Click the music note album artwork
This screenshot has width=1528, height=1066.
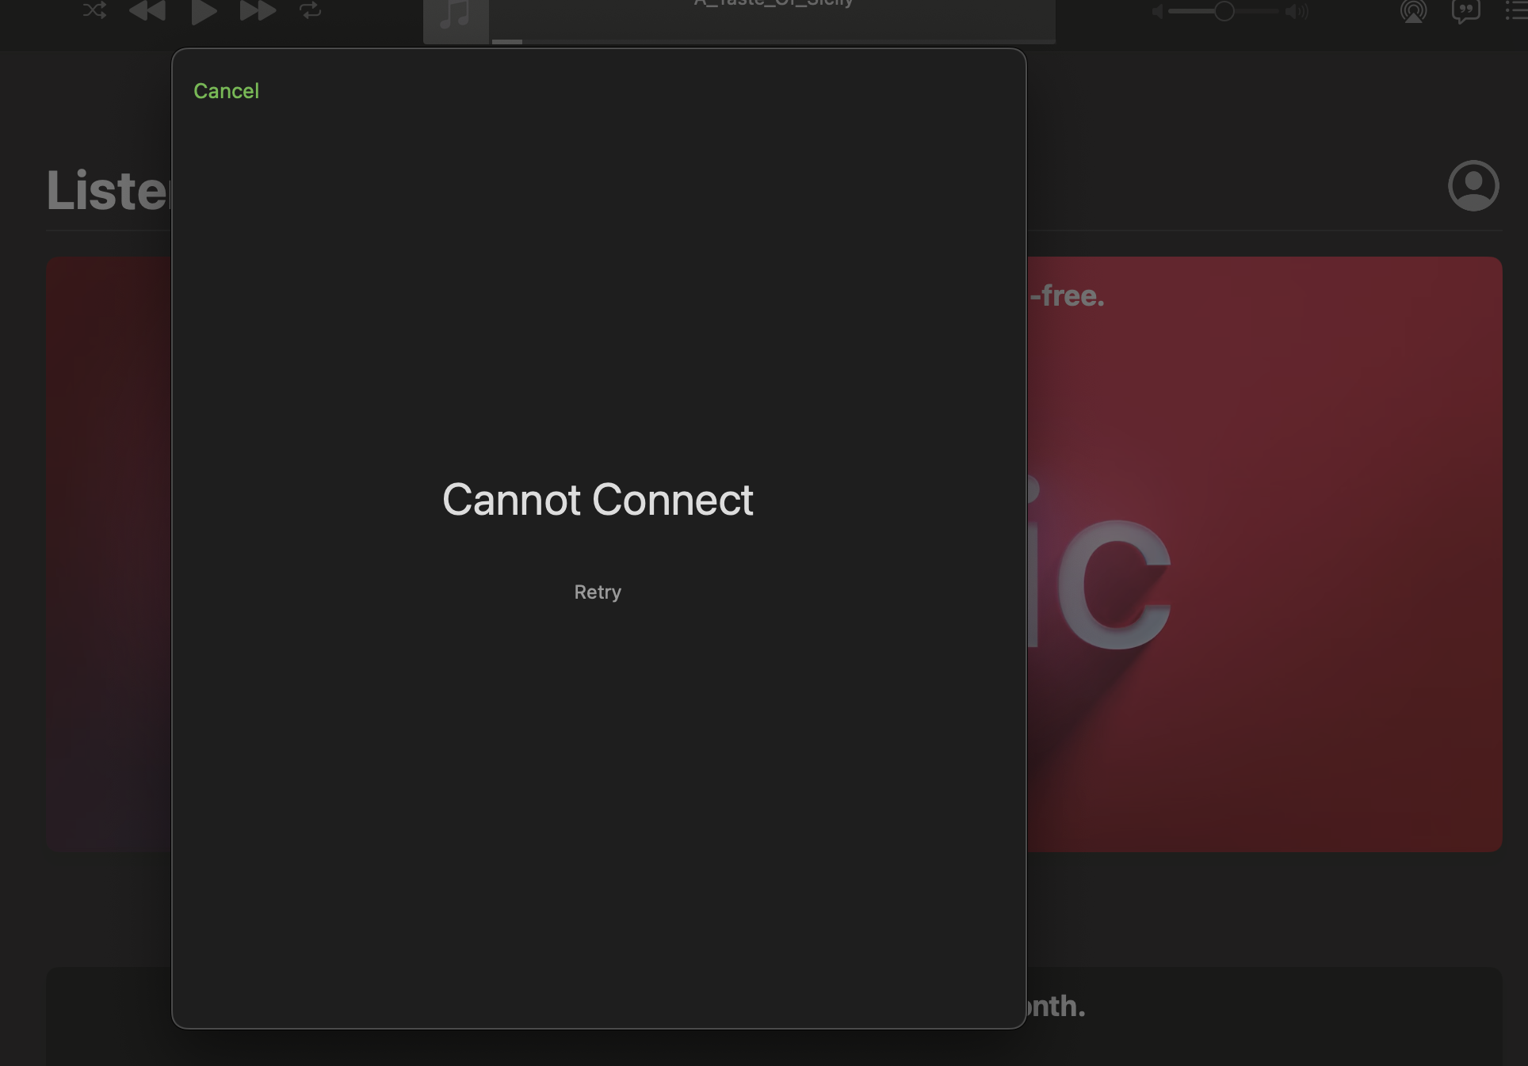pos(456,17)
